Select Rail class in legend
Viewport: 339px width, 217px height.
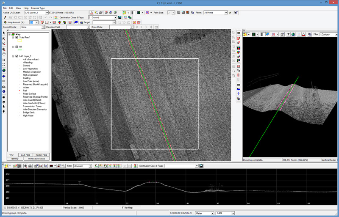pos(25,91)
